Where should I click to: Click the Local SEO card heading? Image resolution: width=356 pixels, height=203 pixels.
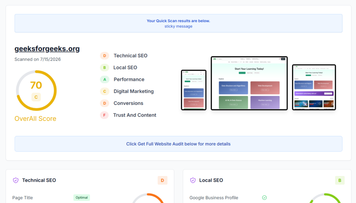tap(211, 180)
